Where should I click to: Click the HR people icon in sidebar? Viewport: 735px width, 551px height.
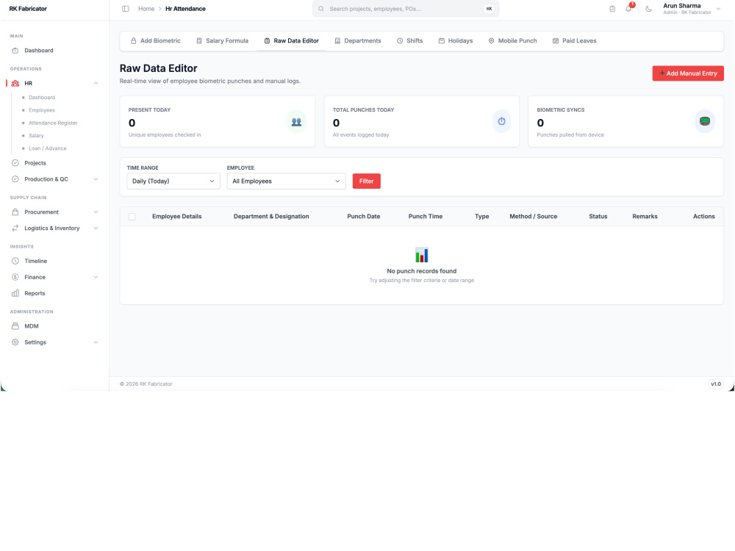[x=15, y=83]
